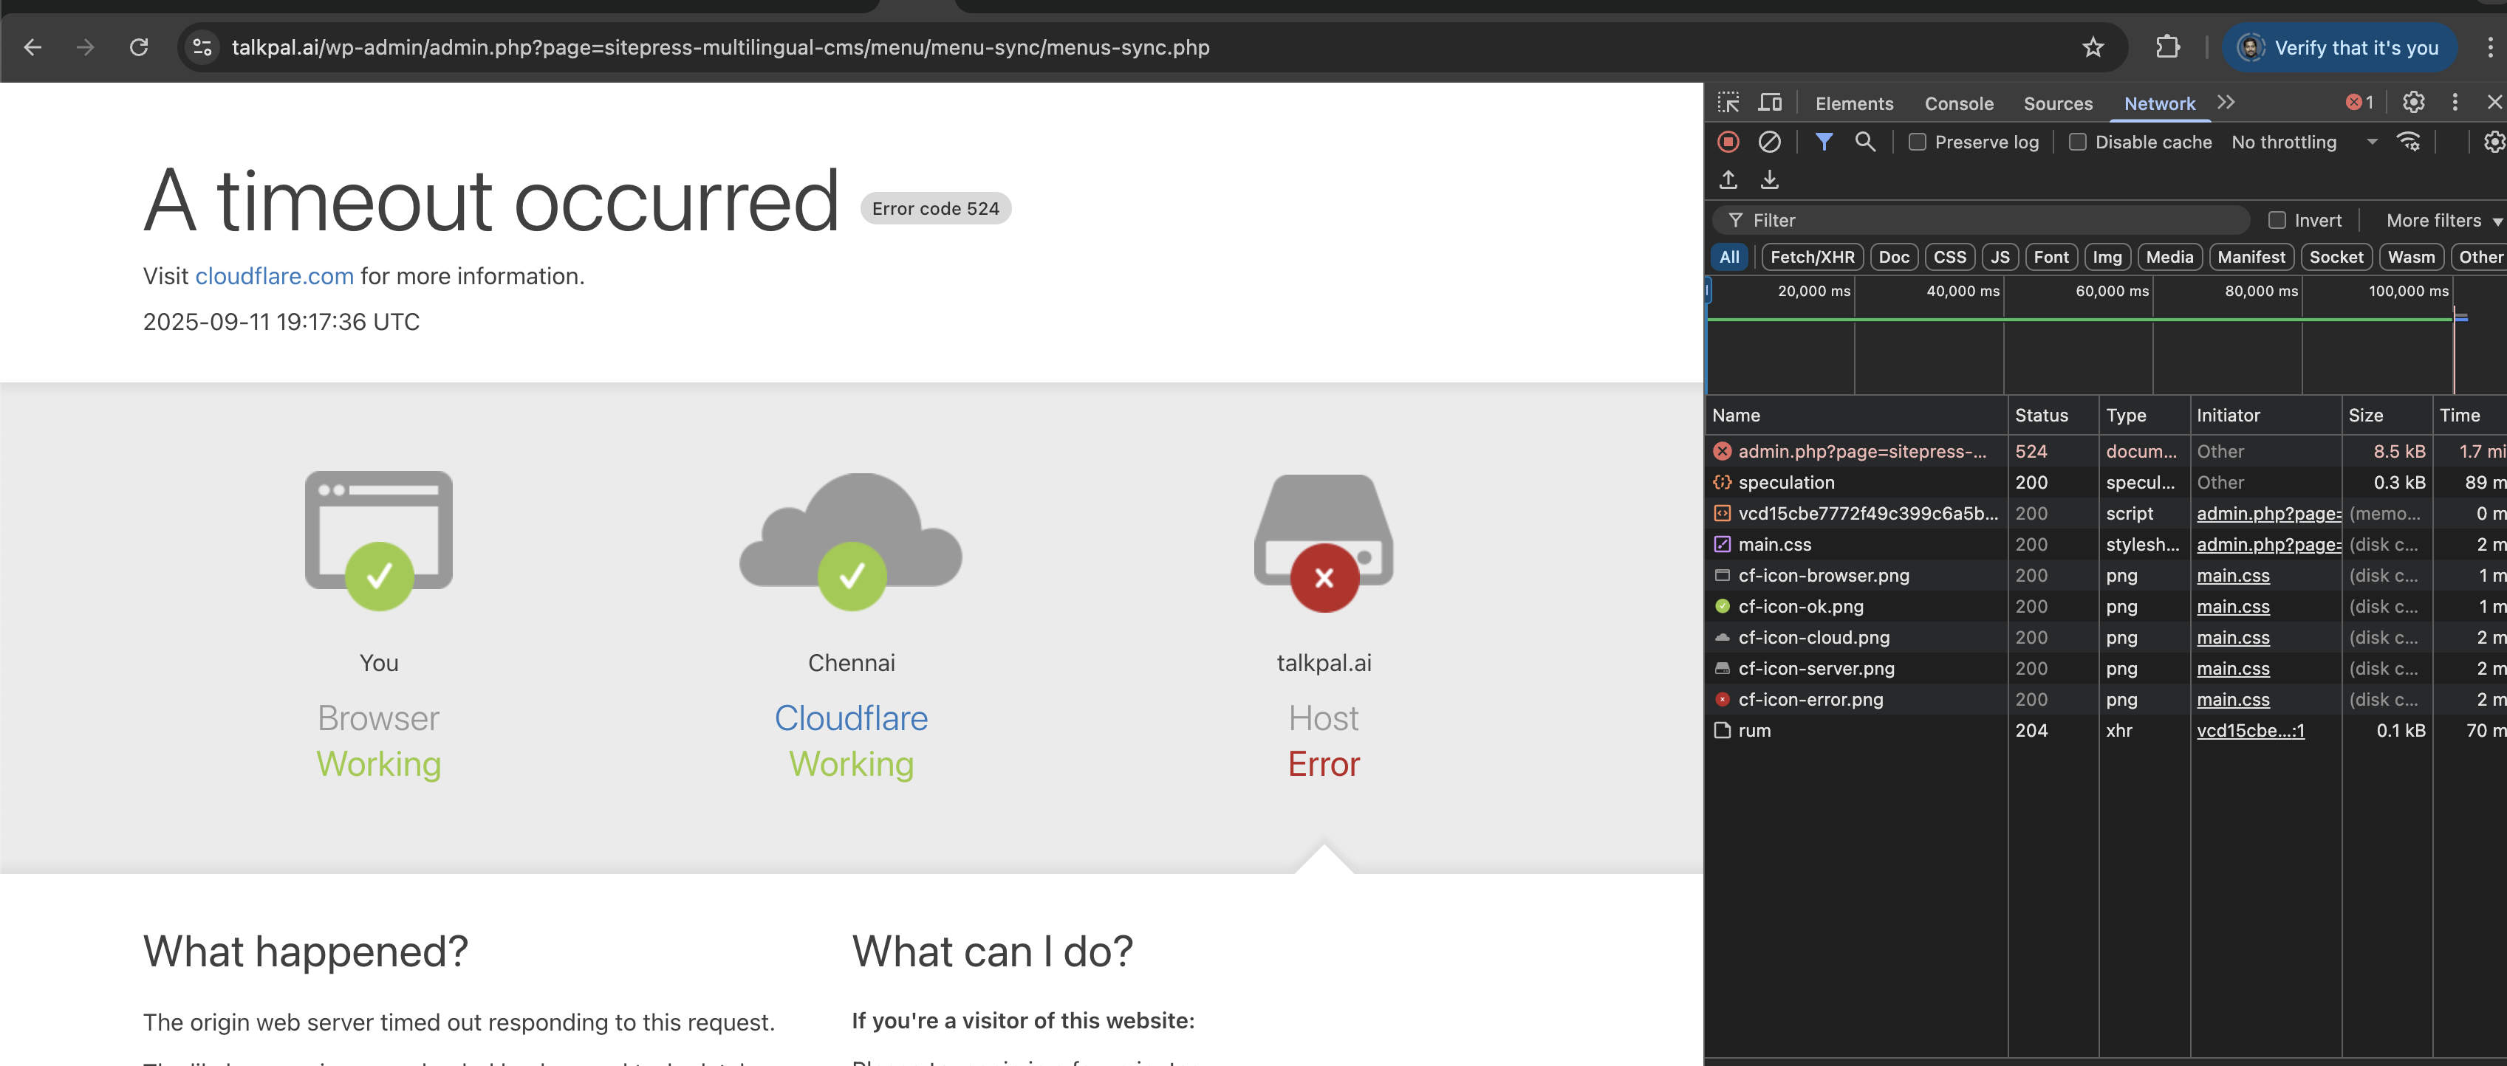Switch to the Console tab
This screenshot has width=2507, height=1066.
pyautogui.click(x=1959, y=103)
